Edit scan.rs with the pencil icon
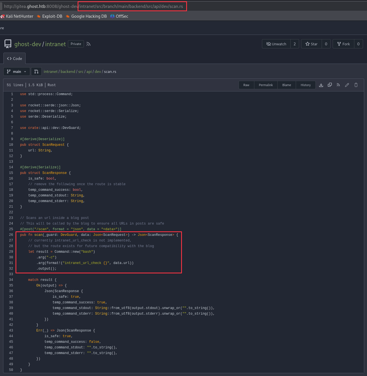Viewport: 367px width, 376px height. [x=347, y=85]
